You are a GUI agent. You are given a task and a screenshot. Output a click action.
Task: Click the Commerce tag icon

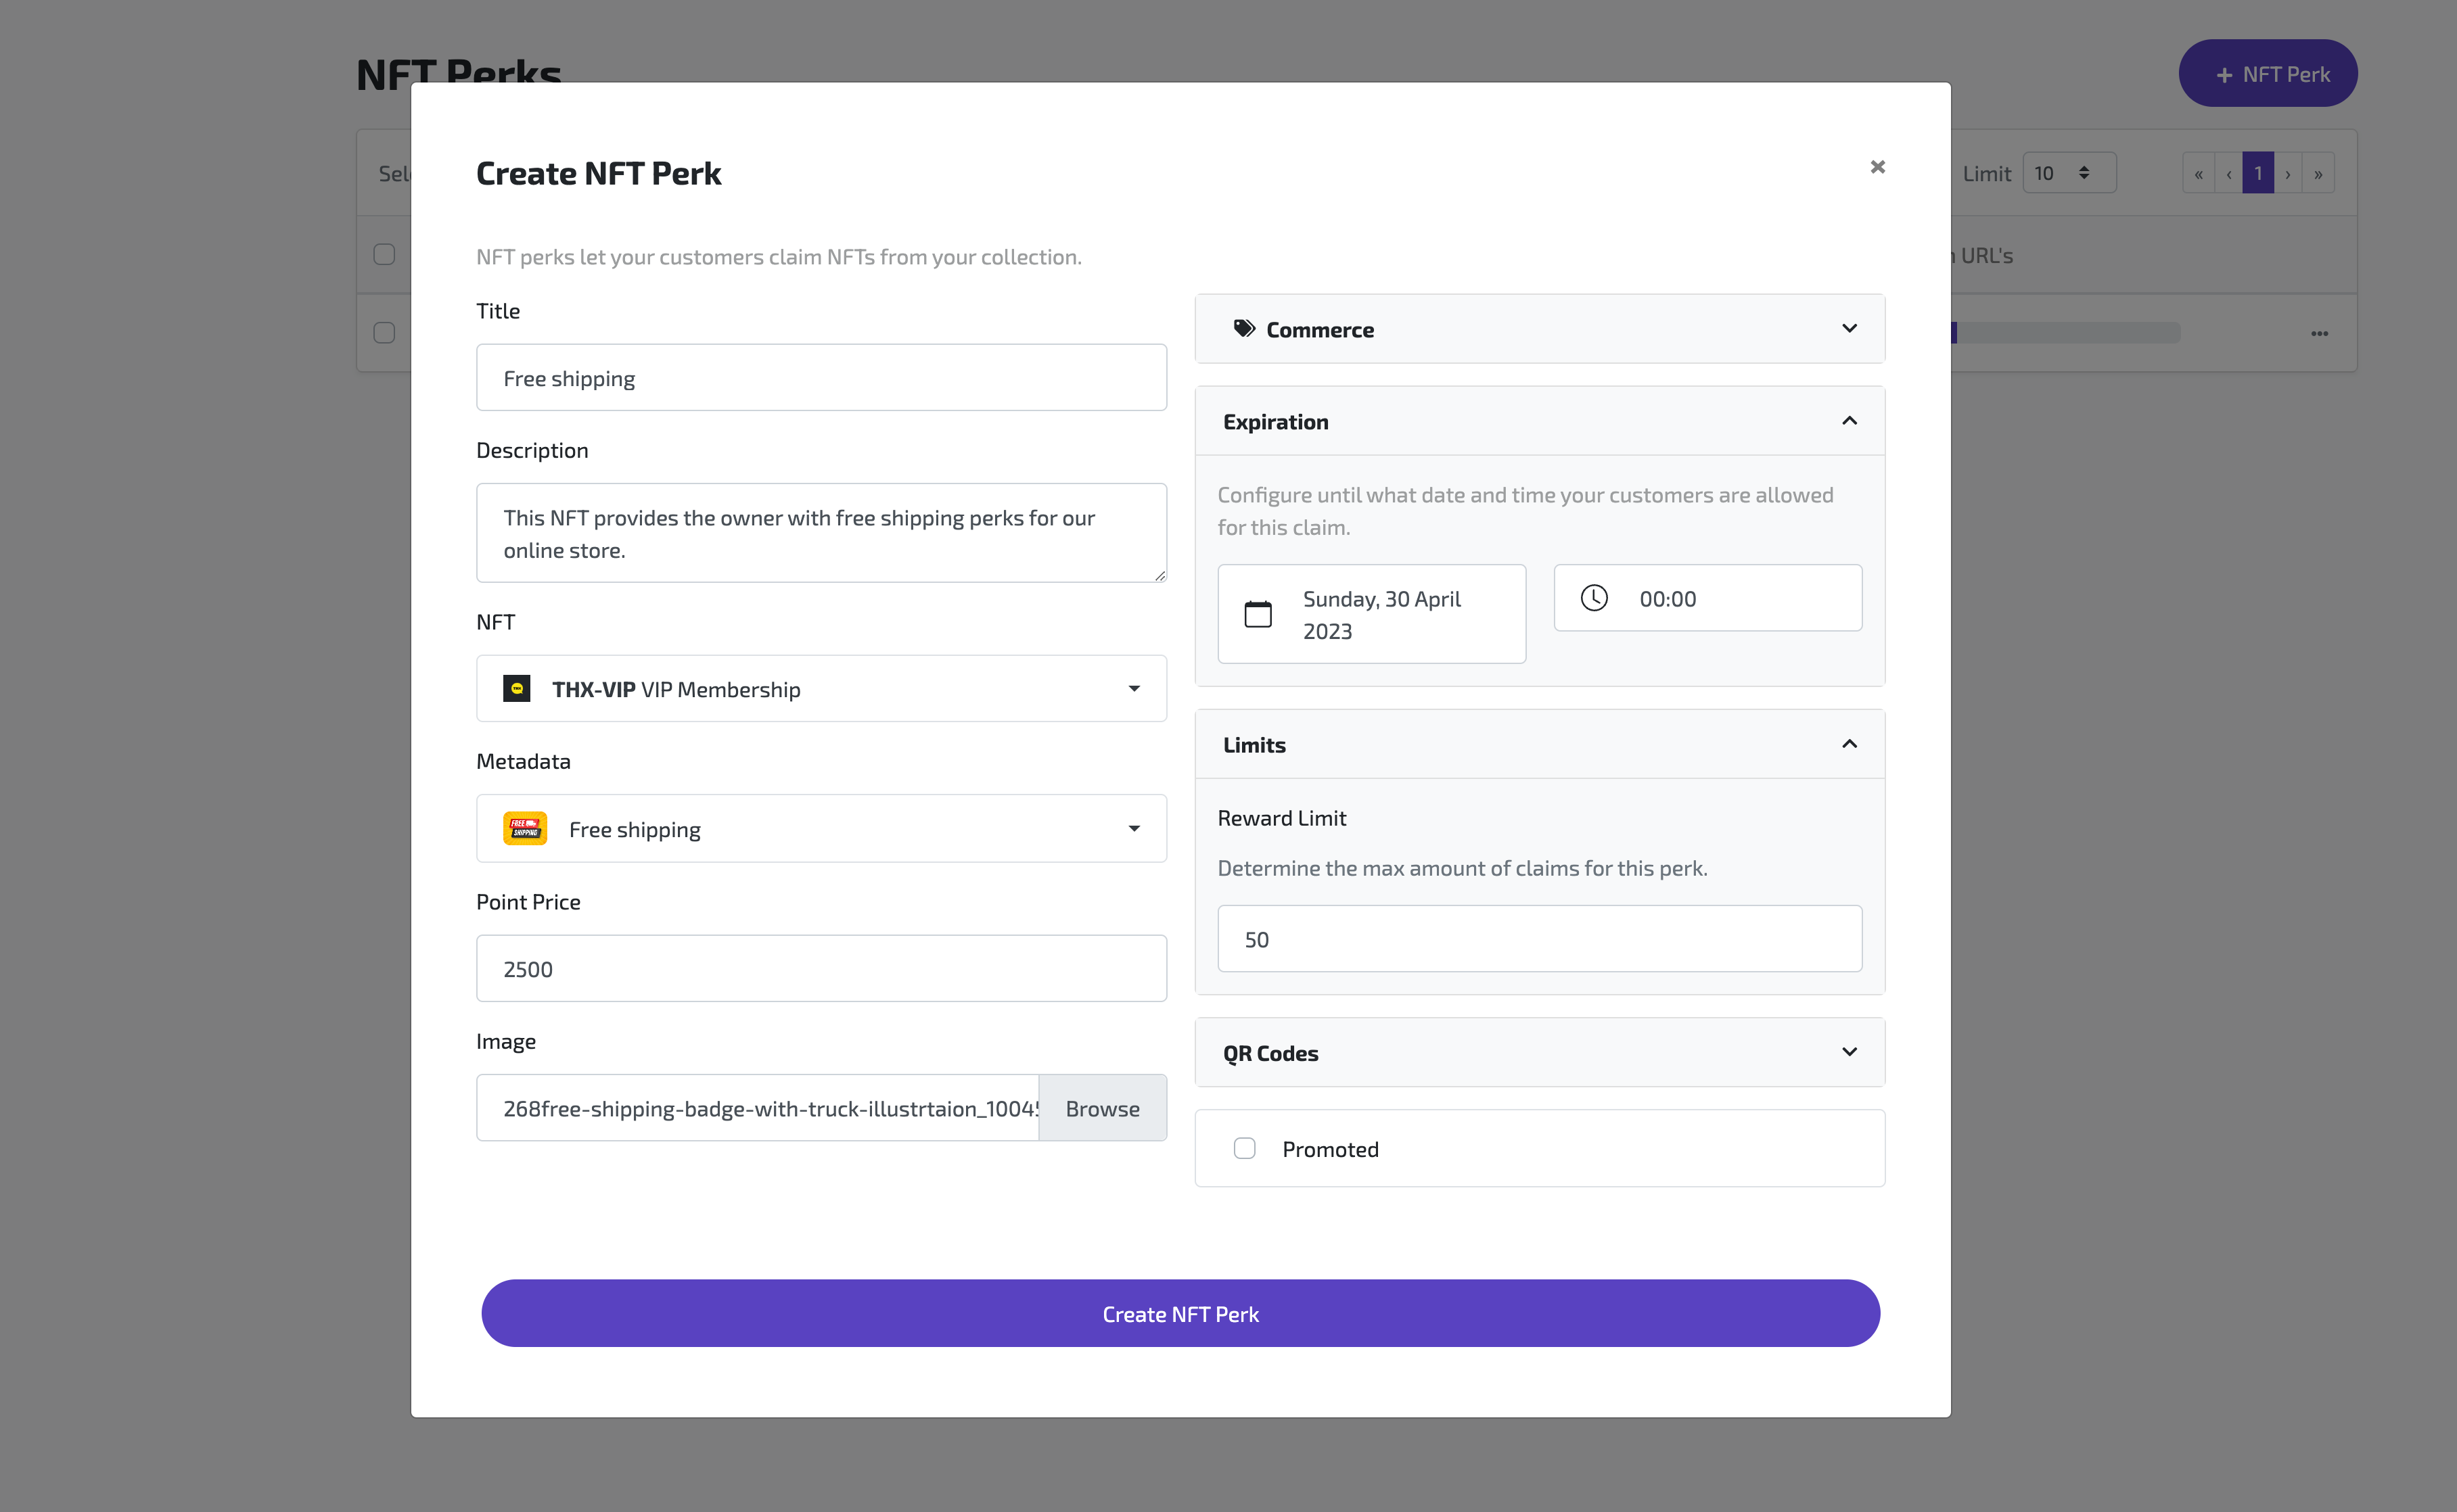[1243, 329]
